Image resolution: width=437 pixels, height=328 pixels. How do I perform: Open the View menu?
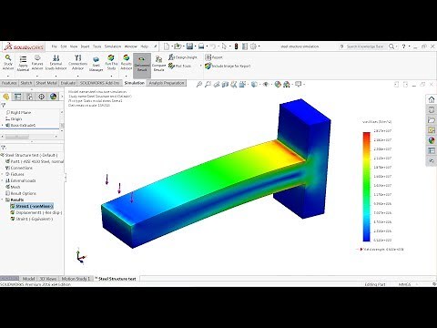tap(74, 46)
